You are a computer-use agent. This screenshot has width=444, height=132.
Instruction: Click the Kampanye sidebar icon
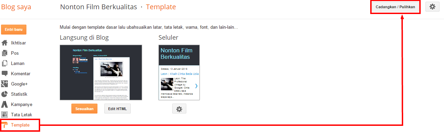[4, 104]
